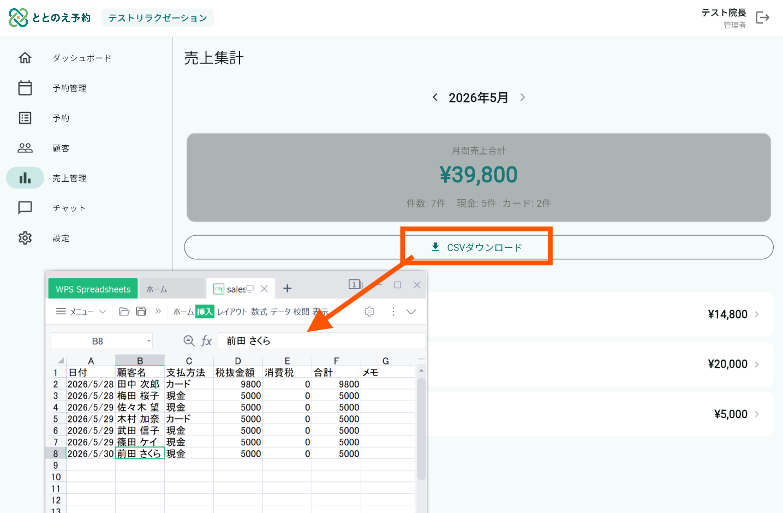The image size is (783, 513).
Task: Select row 5 header in spreadsheet
Action: point(56,419)
